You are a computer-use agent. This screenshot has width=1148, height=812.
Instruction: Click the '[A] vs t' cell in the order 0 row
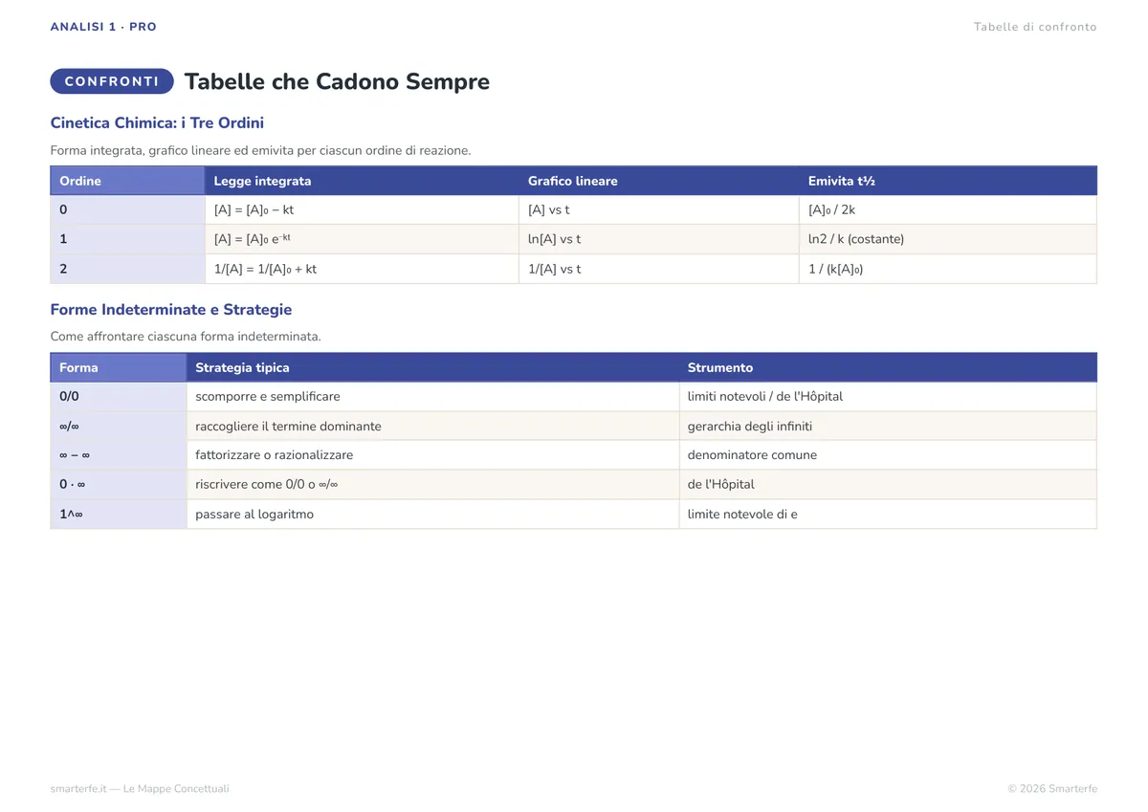659,209
